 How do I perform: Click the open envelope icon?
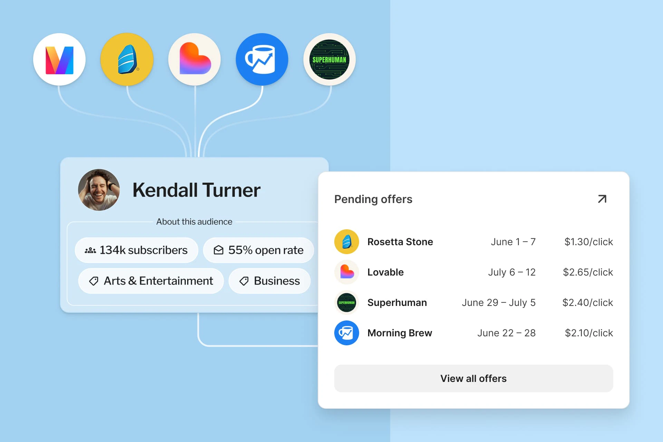[219, 250]
